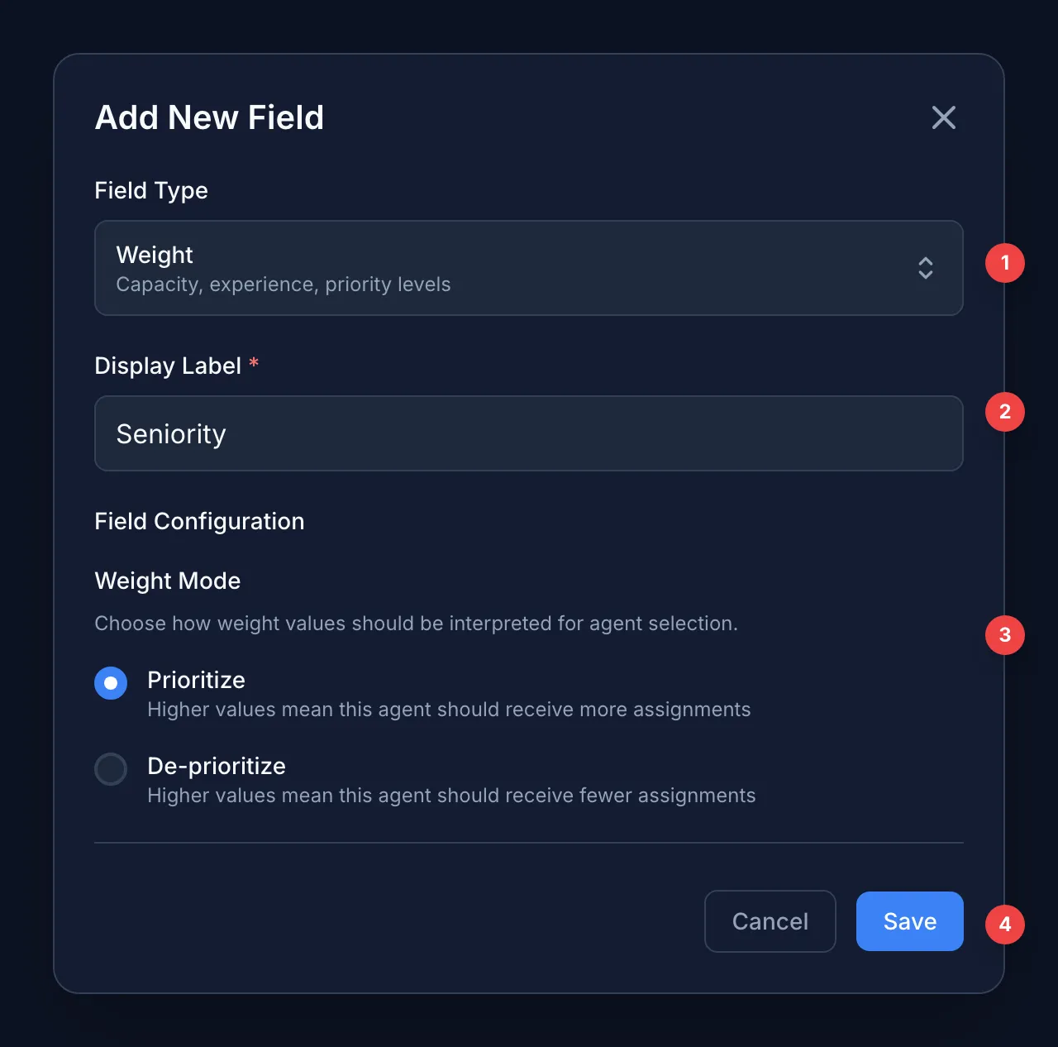Save the new Seniority field
The image size is (1058, 1047).
909,921
